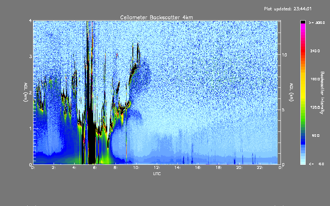The image size is (330, 206).
Task: Click the 6: tick label on the UTC axis
Action: (x=95, y=168)
